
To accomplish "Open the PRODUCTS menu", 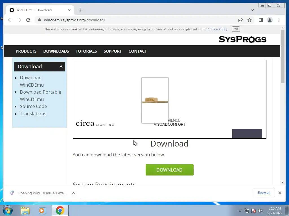I will (x=26, y=51).
